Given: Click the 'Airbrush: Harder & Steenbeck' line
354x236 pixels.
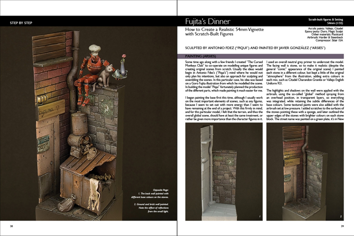Looking at the screenshot, I should coord(325,37).
